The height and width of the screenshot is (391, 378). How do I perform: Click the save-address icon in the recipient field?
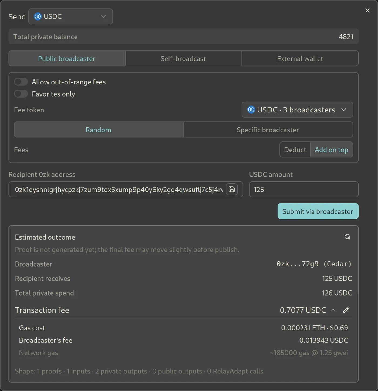[232, 189]
